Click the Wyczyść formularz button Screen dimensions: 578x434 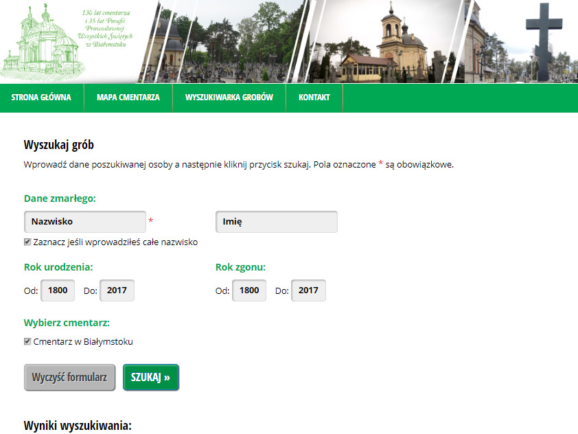[x=69, y=377]
